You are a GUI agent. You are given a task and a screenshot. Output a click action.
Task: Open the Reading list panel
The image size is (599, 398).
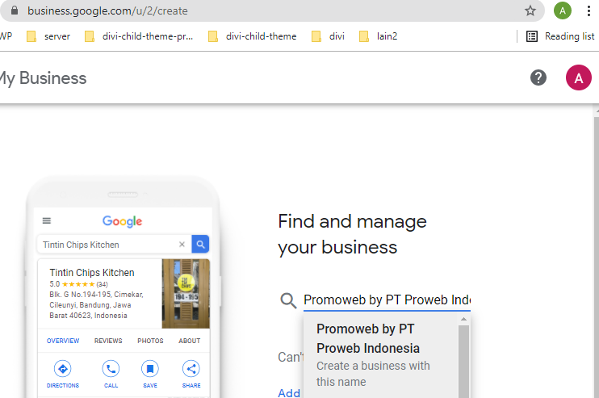pos(560,36)
